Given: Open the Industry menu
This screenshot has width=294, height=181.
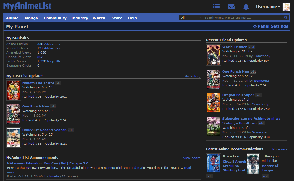Looking at the screenshot, I should click(x=79, y=18).
